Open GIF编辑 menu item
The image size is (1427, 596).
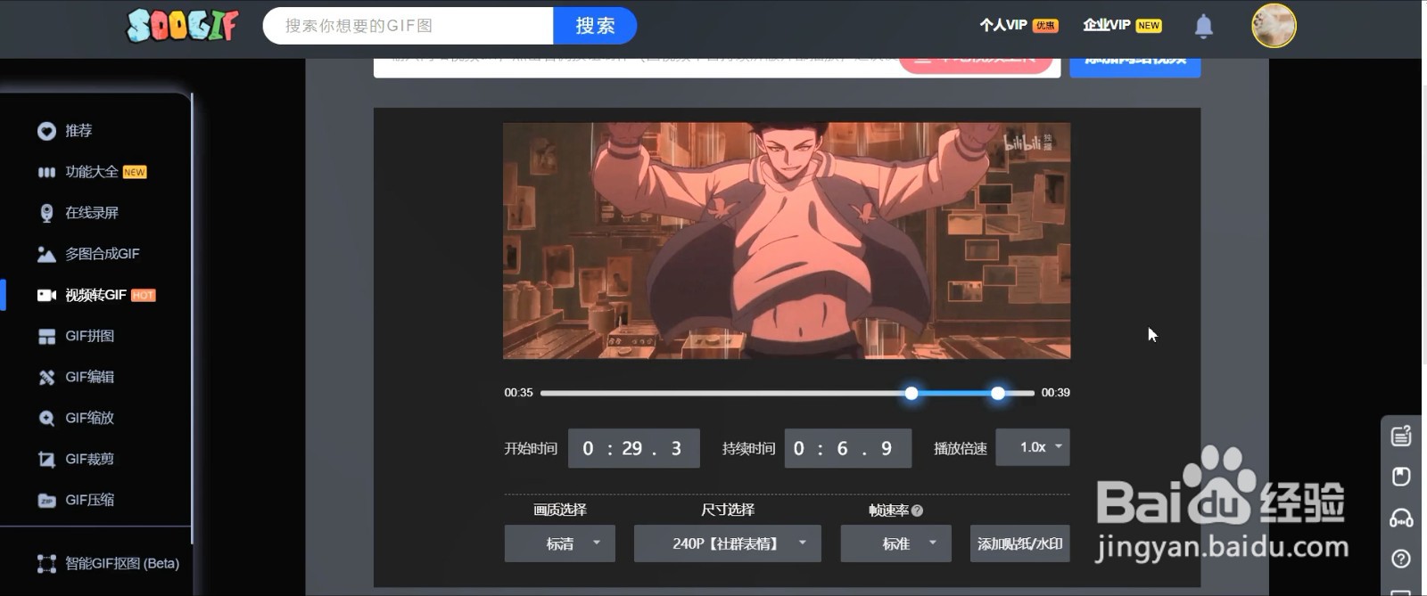pyautogui.click(x=90, y=377)
